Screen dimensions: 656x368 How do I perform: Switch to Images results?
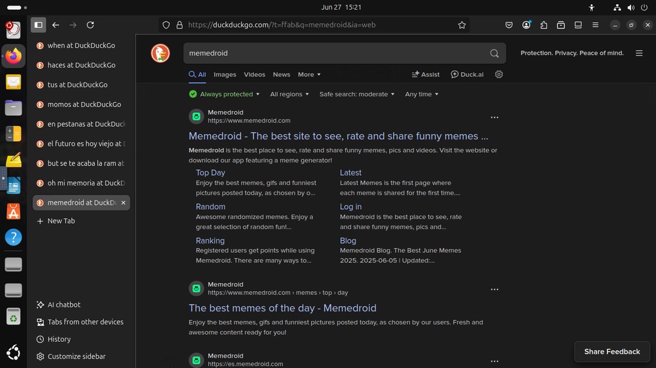pos(225,75)
